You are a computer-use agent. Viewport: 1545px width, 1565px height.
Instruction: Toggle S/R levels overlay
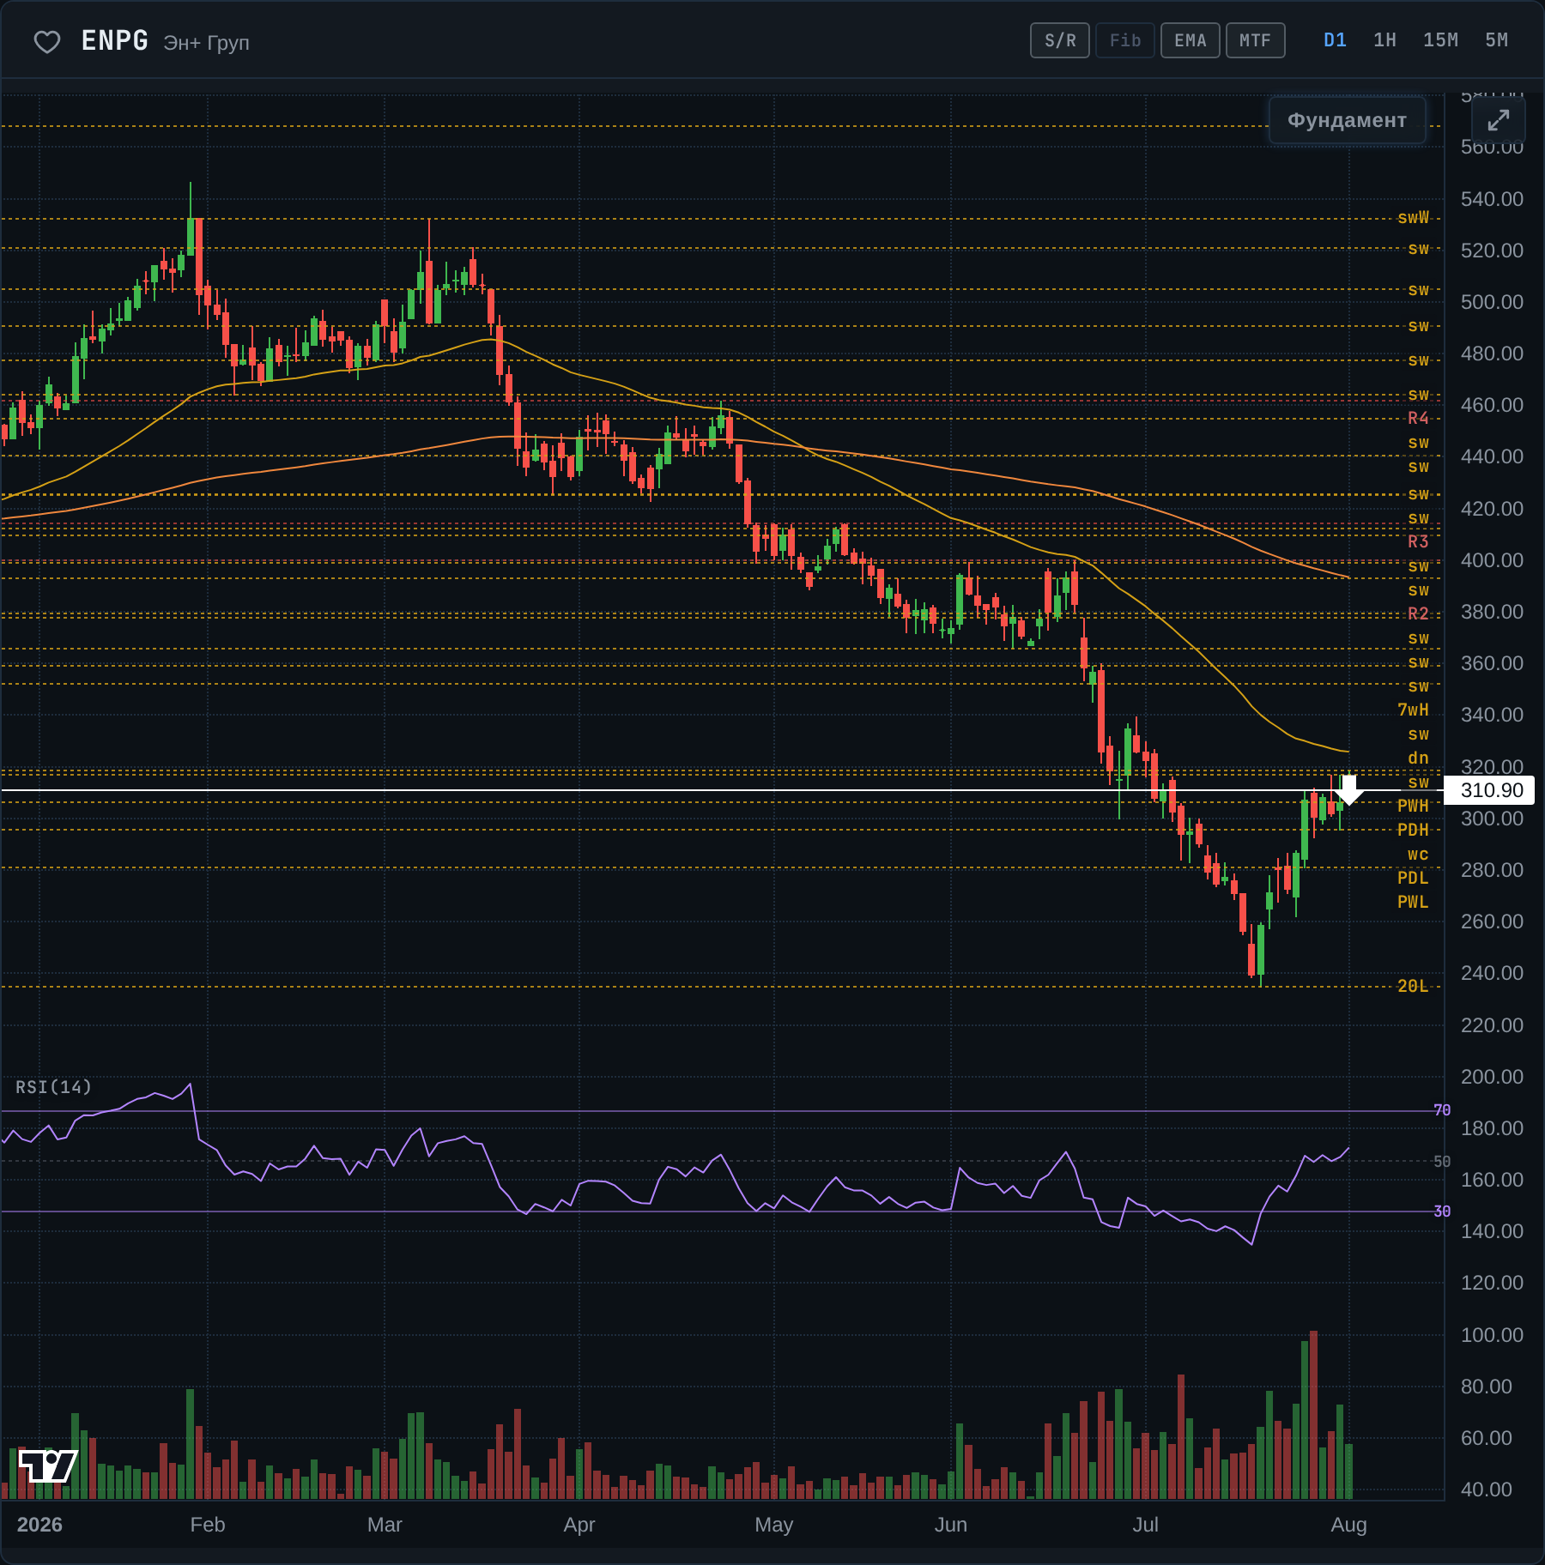click(1060, 40)
